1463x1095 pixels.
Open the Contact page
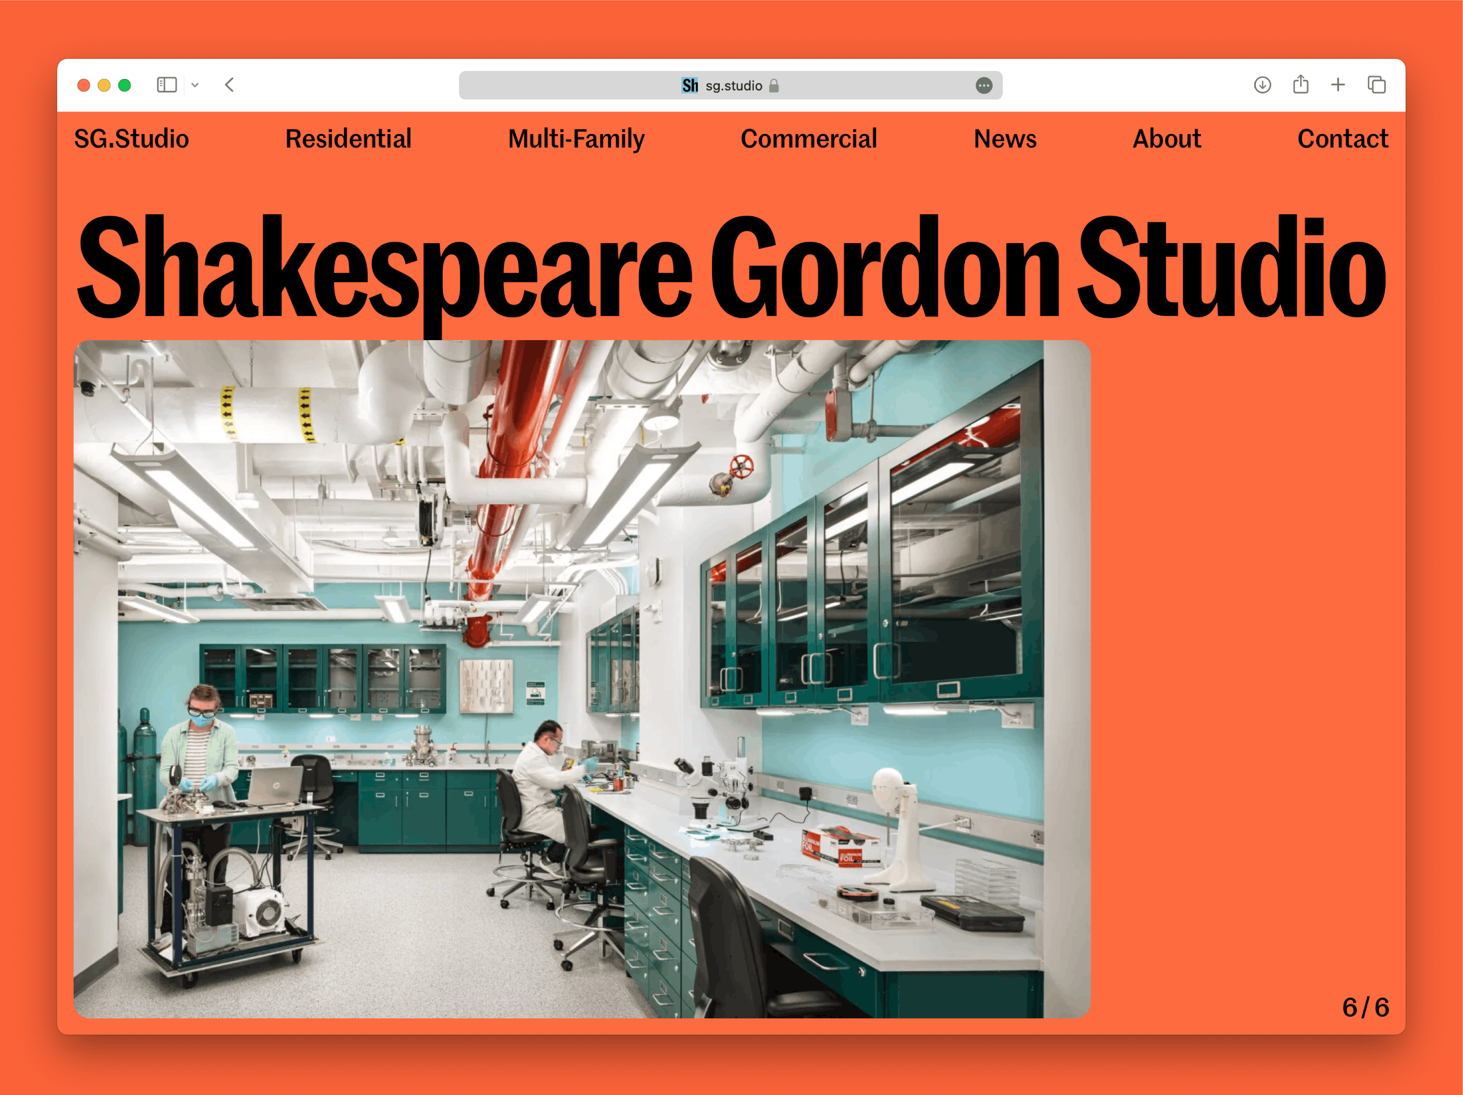(1343, 139)
